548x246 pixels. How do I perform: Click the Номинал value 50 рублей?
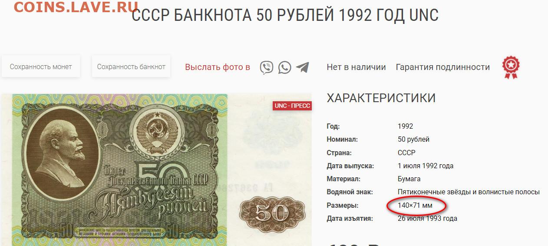click(413, 140)
